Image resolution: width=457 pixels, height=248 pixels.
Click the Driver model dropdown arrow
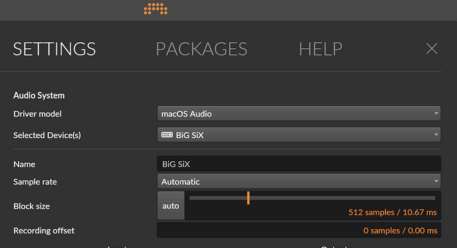pyautogui.click(x=436, y=113)
